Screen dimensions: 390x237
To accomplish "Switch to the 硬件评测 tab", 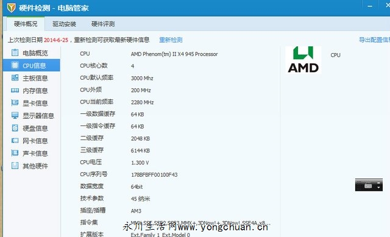I will pos(103,24).
